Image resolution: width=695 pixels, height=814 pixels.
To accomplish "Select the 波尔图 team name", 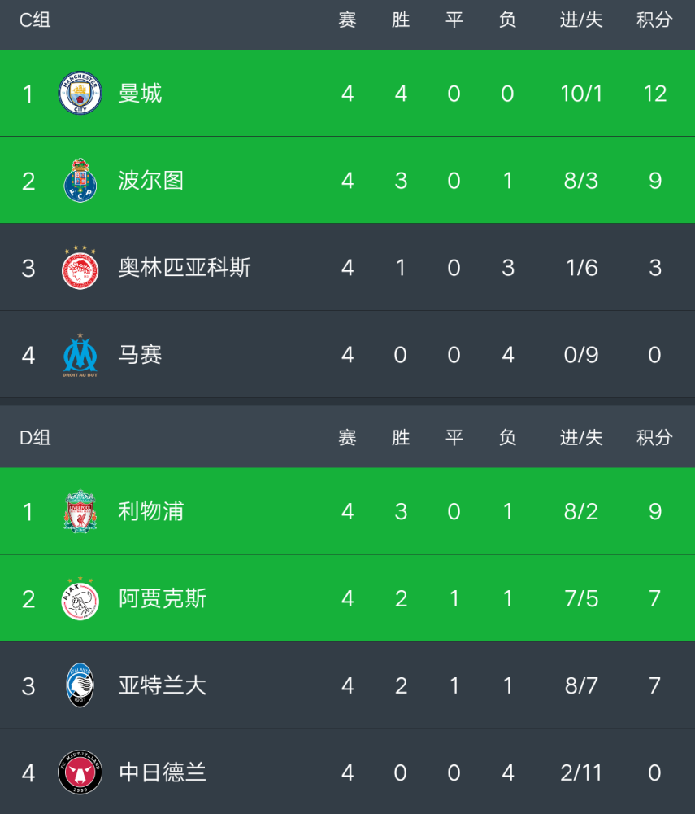I will pos(151,181).
